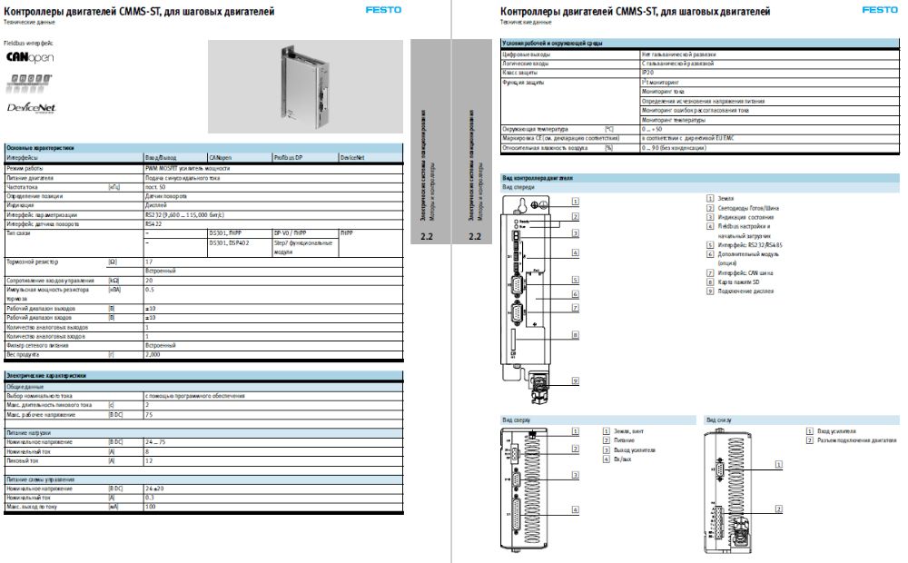Select the '2,000' weight value
The height and width of the screenshot is (563, 908).
coord(153,354)
